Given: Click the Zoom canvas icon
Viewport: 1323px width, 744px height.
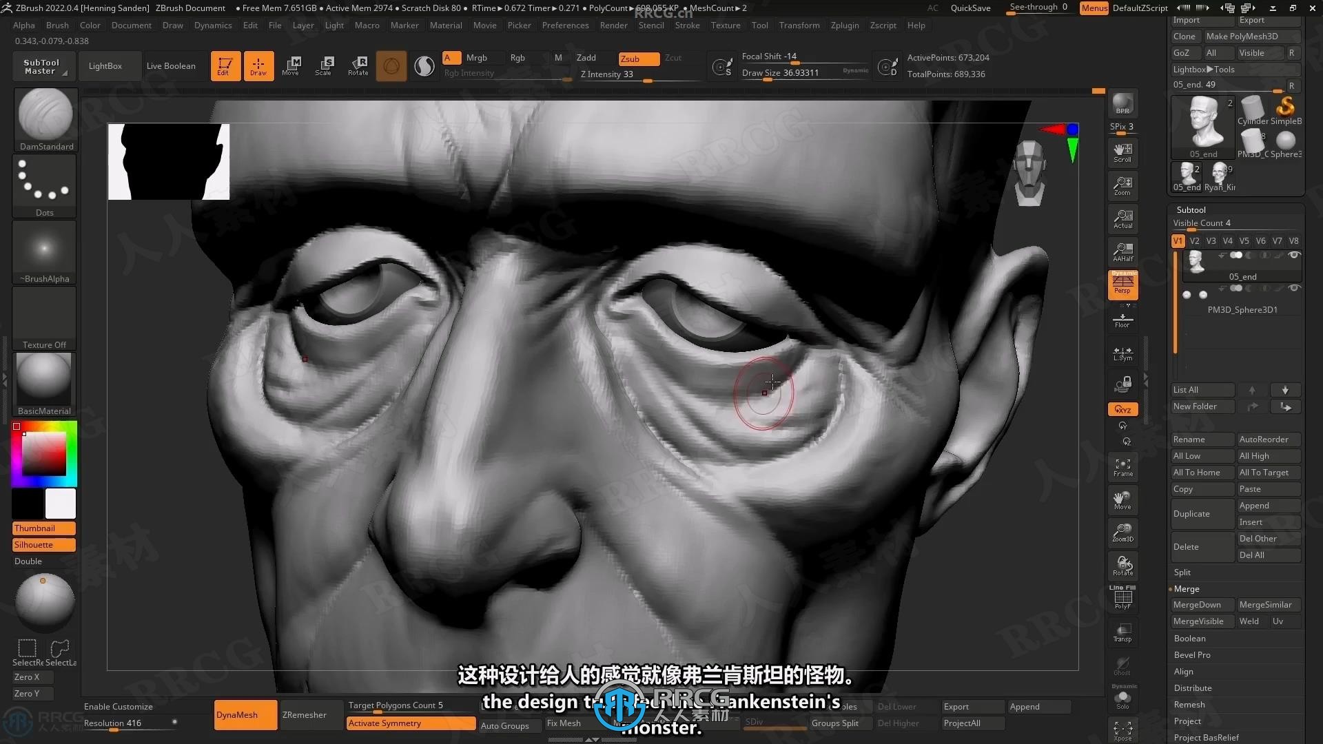Looking at the screenshot, I should tap(1122, 186).
